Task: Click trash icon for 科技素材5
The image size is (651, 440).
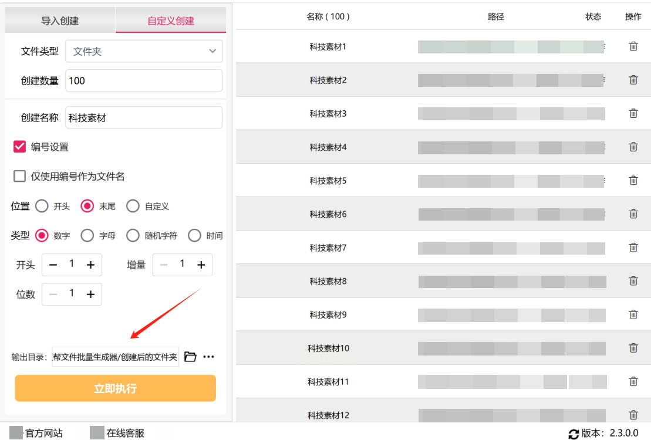Action: [633, 181]
